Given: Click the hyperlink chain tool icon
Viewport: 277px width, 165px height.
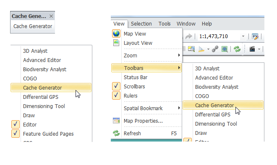Looking at the screenshot, I should pyautogui.click(x=215, y=49).
